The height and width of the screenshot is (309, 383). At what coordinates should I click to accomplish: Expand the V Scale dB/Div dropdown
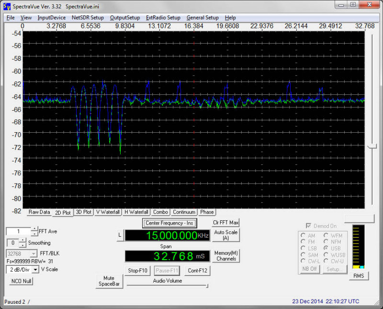coord(35,269)
